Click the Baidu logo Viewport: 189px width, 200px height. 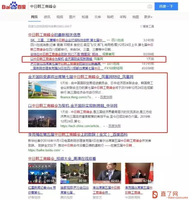pos(14,5)
